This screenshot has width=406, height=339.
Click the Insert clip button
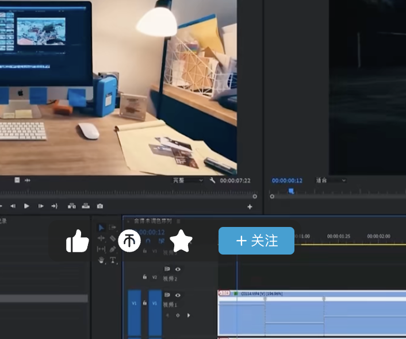(x=72, y=206)
